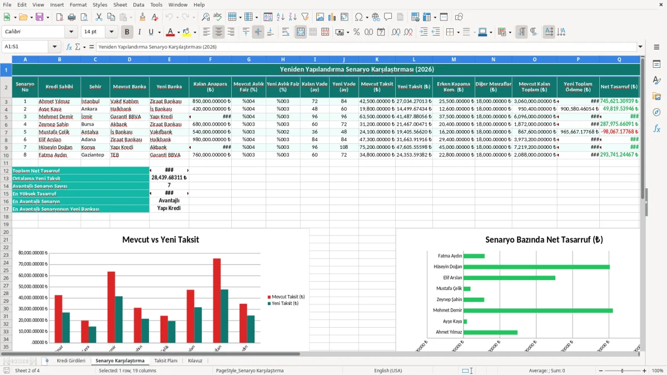Image resolution: width=667 pixels, height=375 pixels.
Task: Open Find and Replace icon
Action: point(206,17)
